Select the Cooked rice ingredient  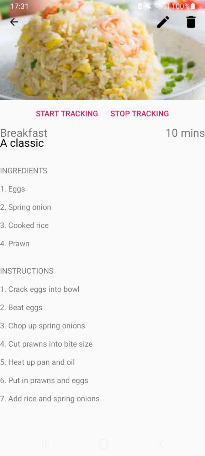click(24, 226)
